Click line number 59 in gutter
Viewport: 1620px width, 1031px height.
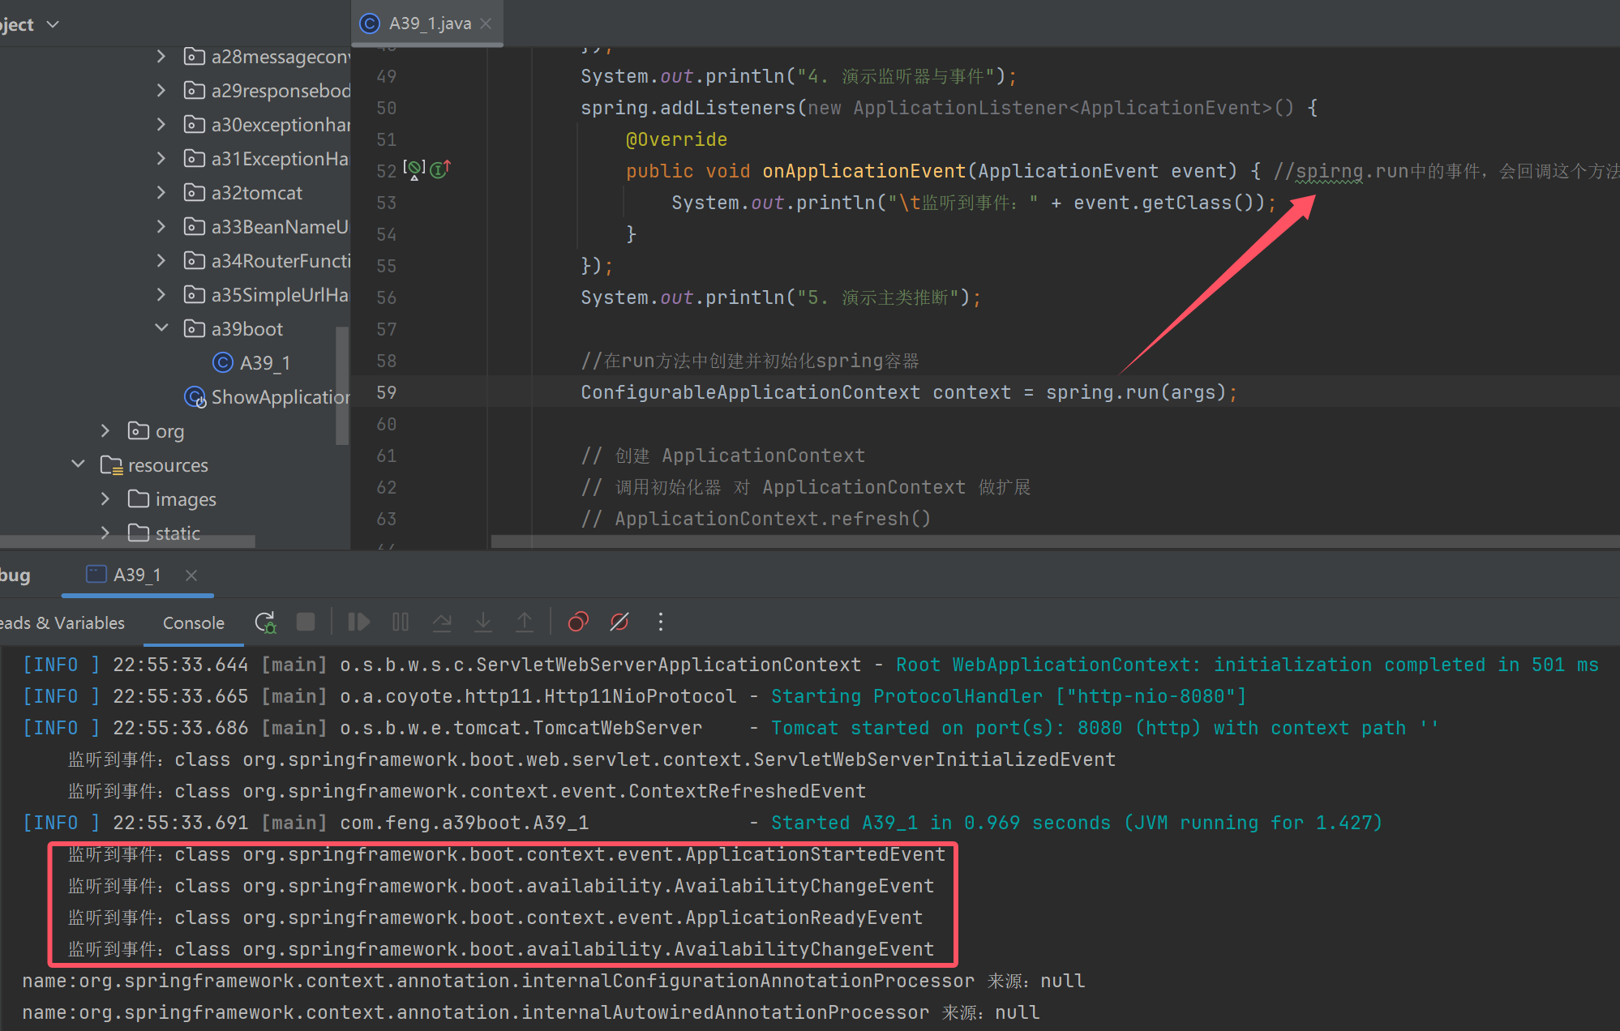pyautogui.click(x=387, y=392)
